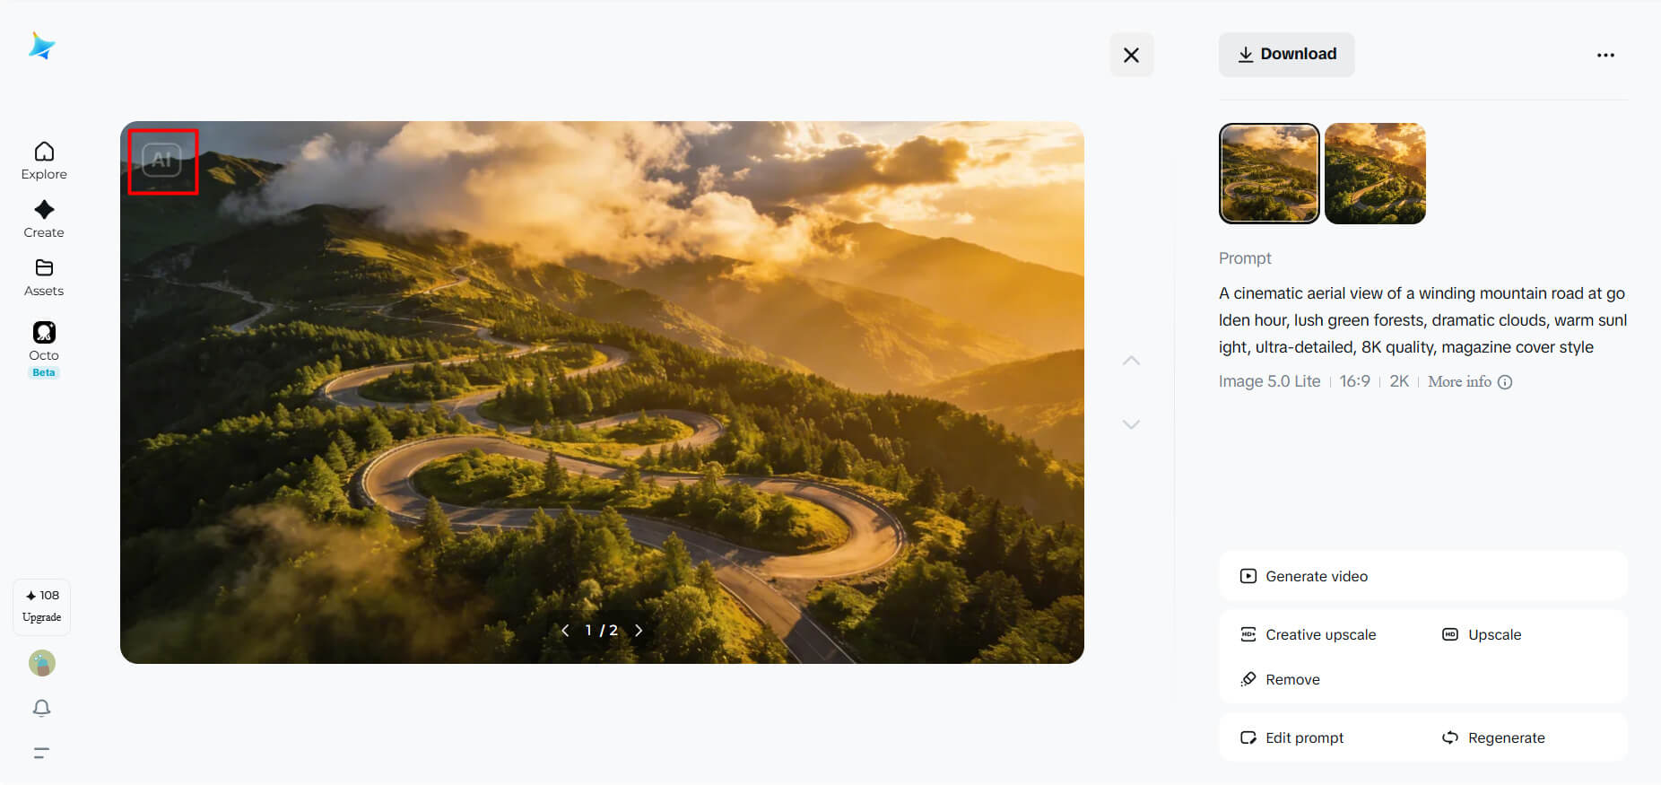Select the second image thumbnail
Image resolution: width=1661 pixels, height=785 pixels.
point(1375,173)
